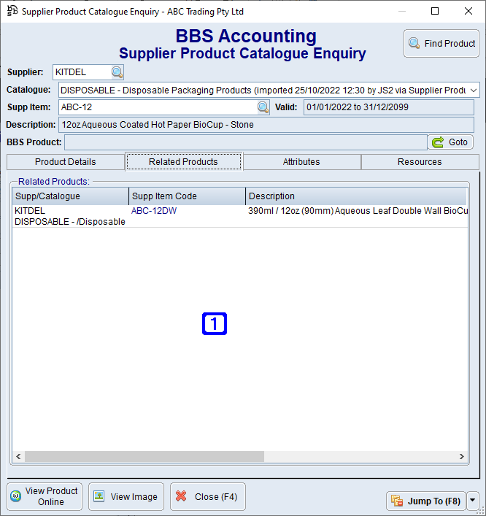Click the BBS Product field
The width and height of the screenshot is (486, 516).
click(246, 142)
